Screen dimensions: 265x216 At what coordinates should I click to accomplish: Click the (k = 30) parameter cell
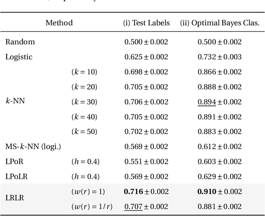pos(84,102)
